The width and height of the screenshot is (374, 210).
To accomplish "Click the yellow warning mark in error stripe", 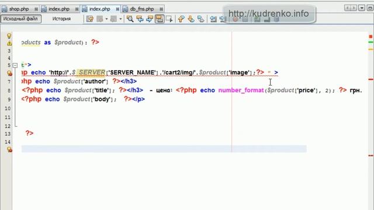I will [370, 49].
